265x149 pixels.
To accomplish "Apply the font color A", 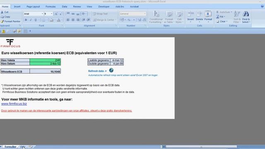I will pyautogui.click(x=59, y=20).
